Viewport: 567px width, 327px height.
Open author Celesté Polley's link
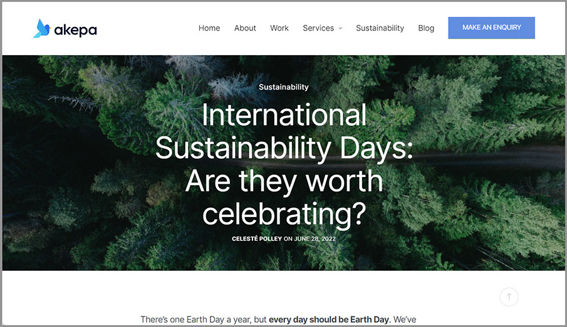tap(257, 239)
